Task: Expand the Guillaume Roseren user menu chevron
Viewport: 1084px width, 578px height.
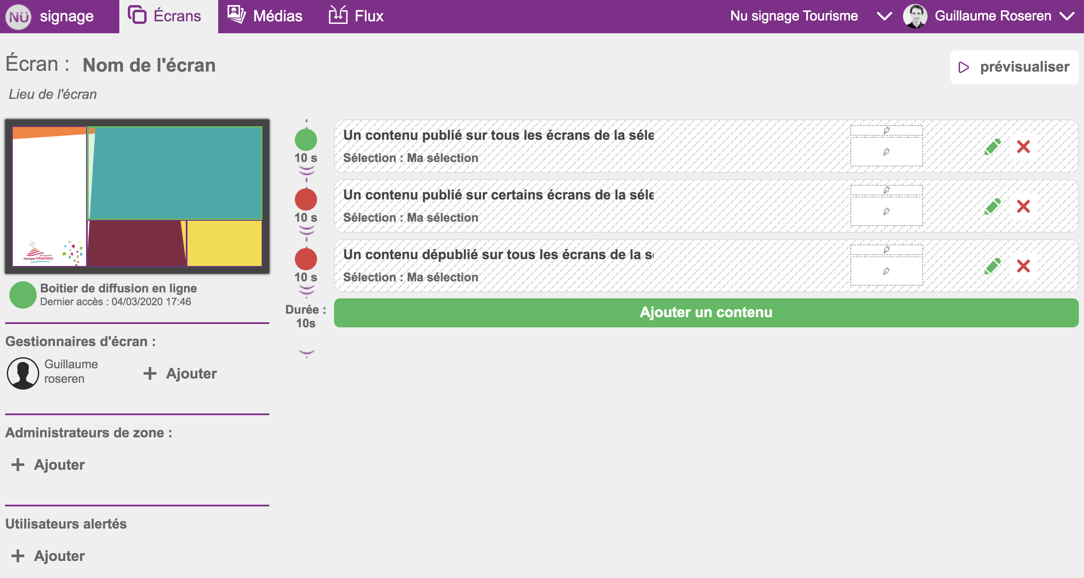Action: 1067,17
